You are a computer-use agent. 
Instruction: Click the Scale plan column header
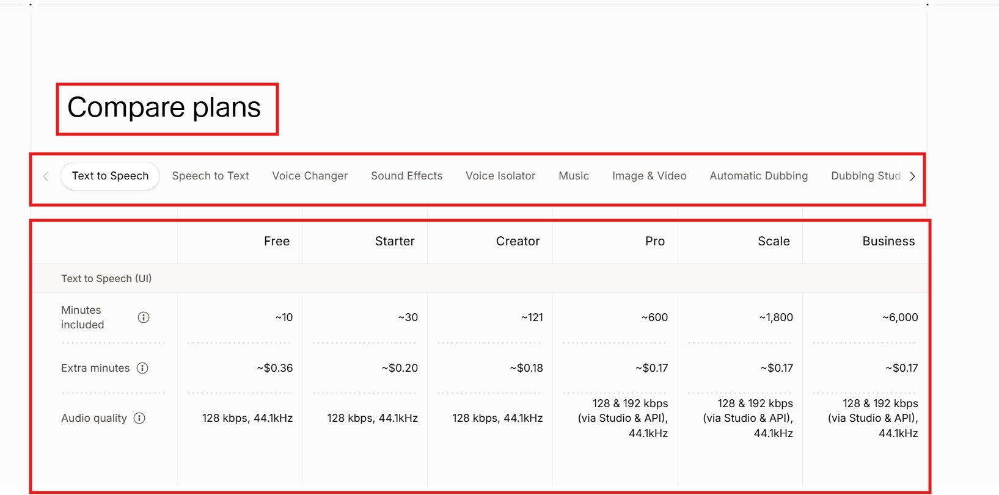pyautogui.click(x=774, y=241)
